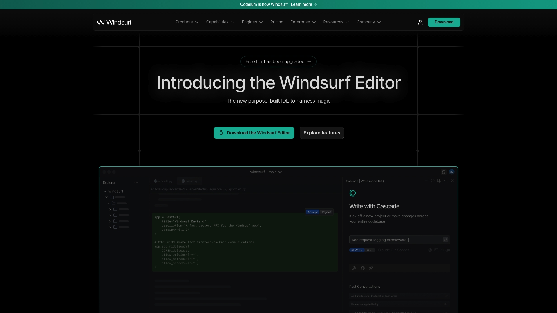Expand the Products menu

(187, 22)
